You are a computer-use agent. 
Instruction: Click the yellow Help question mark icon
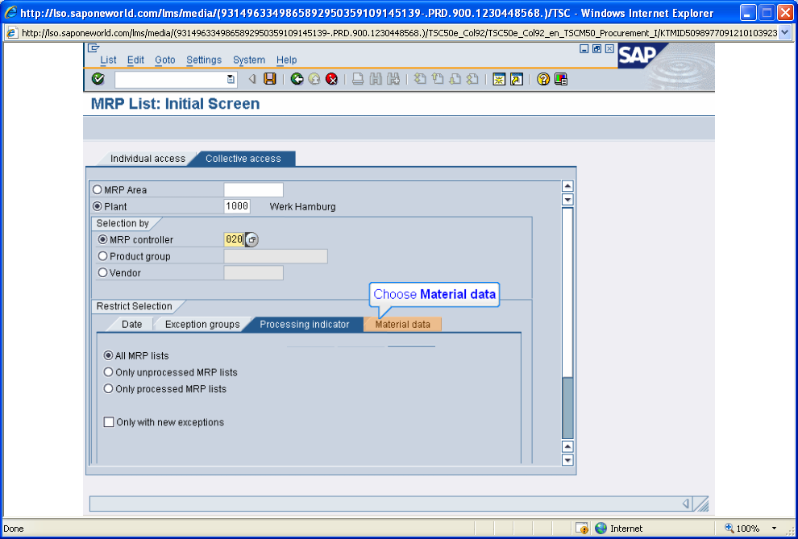point(543,79)
